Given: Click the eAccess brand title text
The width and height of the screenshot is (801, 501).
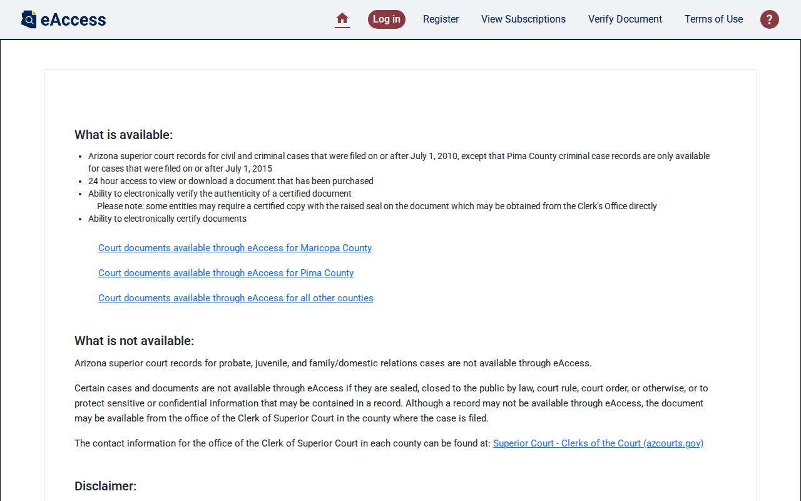Looking at the screenshot, I should [x=73, y=19].
